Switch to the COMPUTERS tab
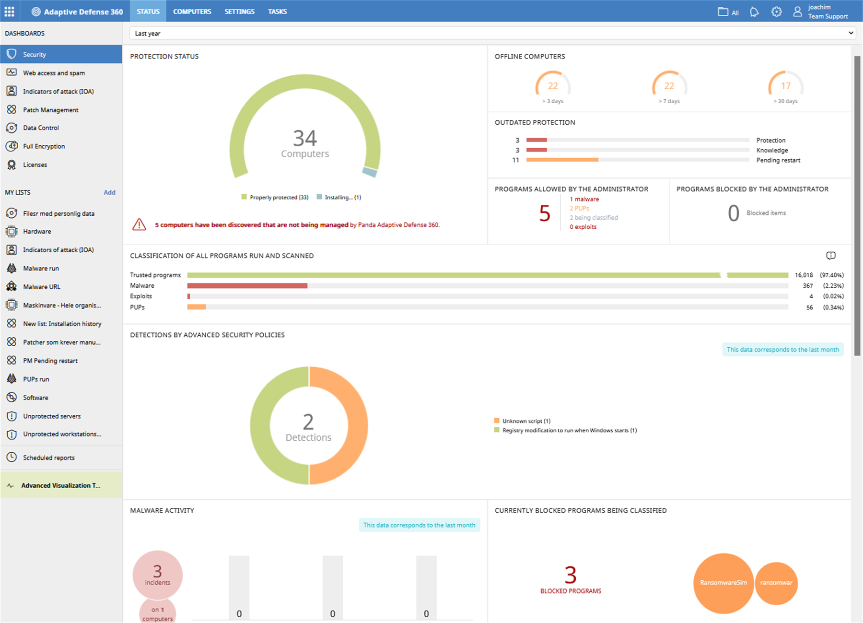The width and height of the screenshot is (863, 623). (x=192, y=12)
